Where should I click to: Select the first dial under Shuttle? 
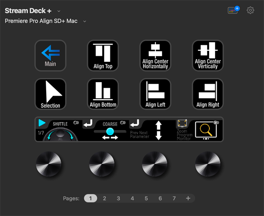tap(49, 164)
